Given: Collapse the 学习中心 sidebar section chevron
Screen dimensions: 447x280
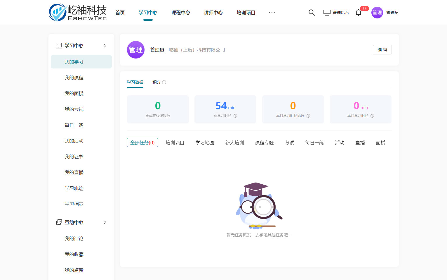Looking at the screenshot, I should (x=105, y=46).
